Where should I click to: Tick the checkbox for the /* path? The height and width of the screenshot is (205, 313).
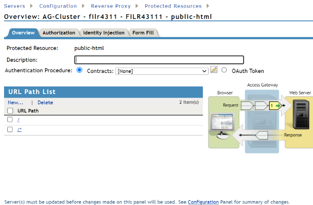click(x=10, y=129)
